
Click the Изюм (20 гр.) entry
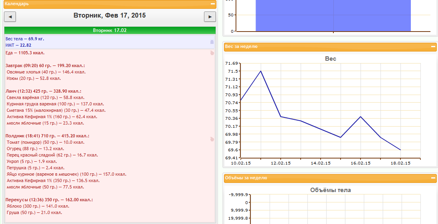(x=34, y=79)
